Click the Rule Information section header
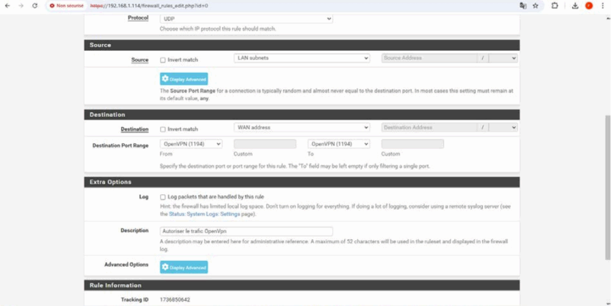Screen dimensions: 611x306 pyautogui.click(x=302, y=285)
